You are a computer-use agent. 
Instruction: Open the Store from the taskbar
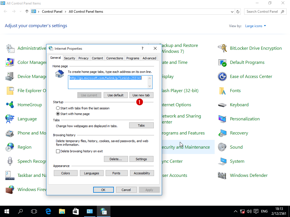(76, 211)
